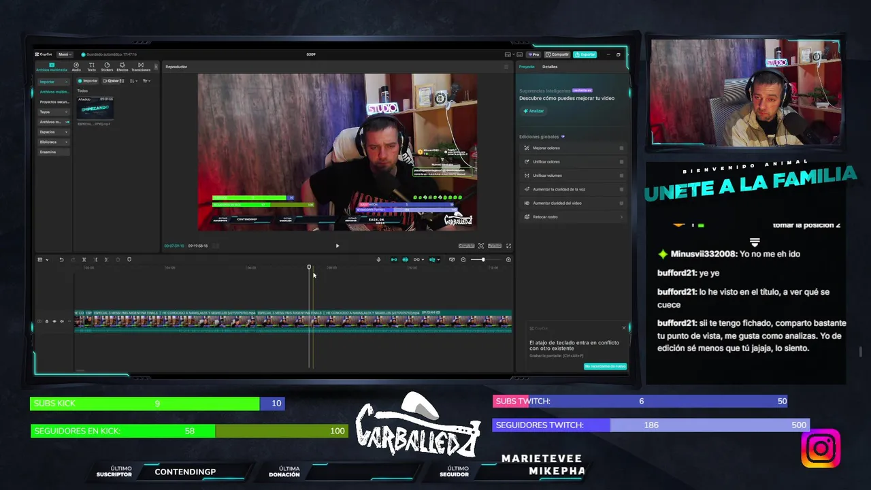Open the Menú dropdown
The image size is (871, 490).
64,54
